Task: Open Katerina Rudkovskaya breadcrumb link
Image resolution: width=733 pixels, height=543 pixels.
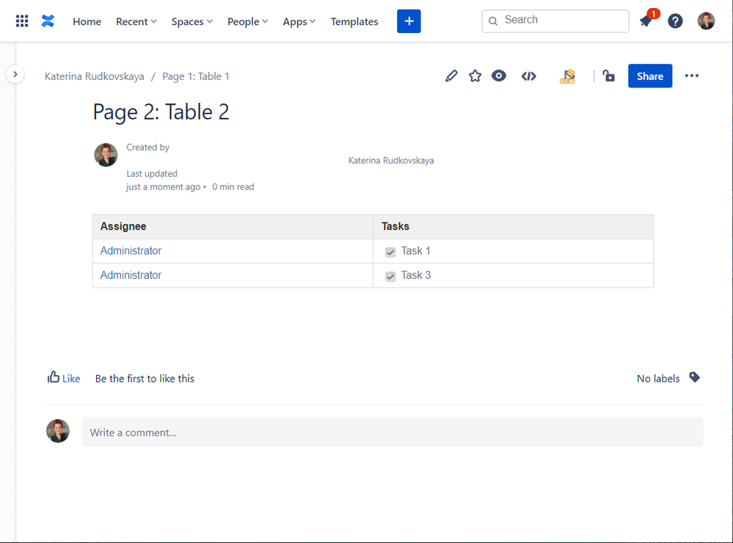Action: click(x=95, y=76)
